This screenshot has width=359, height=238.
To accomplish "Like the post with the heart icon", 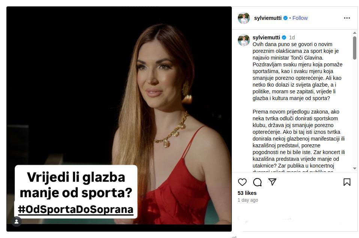I will click(x=242, y=182).
